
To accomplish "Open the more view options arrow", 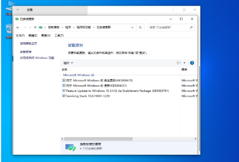I will click(185, 63).
